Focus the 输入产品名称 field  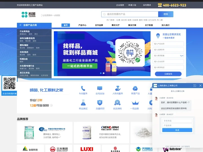[x=168, y=44]
